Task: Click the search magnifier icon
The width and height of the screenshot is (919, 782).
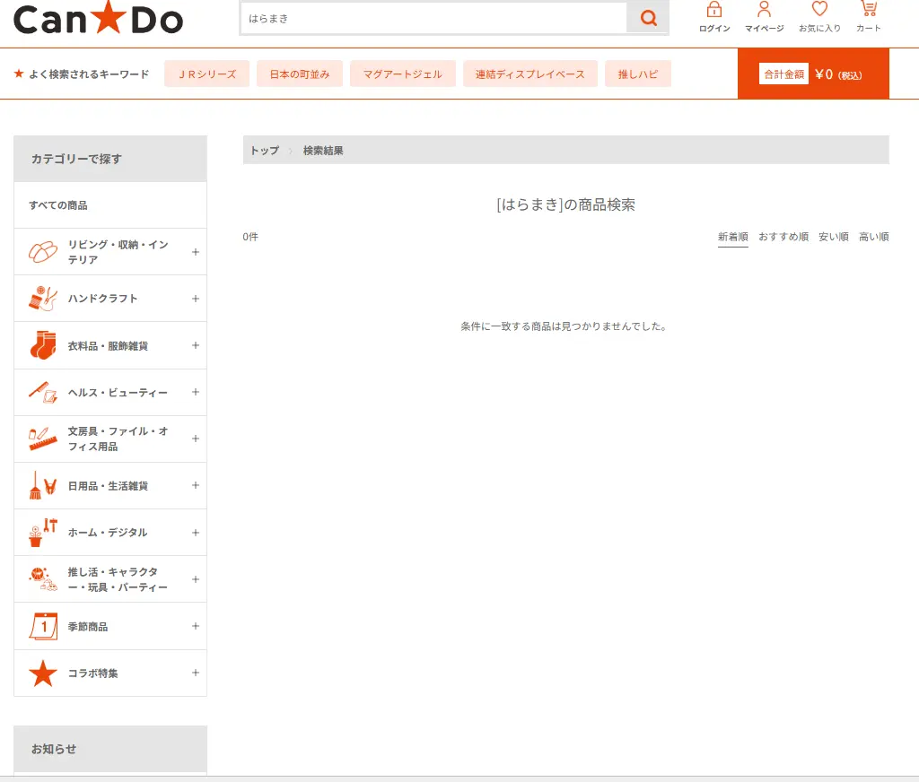Action: 647,17
